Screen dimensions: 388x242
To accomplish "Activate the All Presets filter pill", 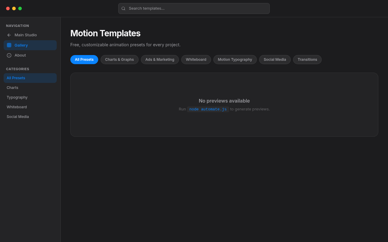I will click(x=84, y=60).
